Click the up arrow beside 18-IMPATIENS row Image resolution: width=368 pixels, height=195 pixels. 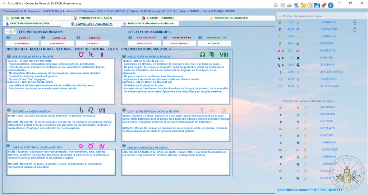[x=355, y=29]
